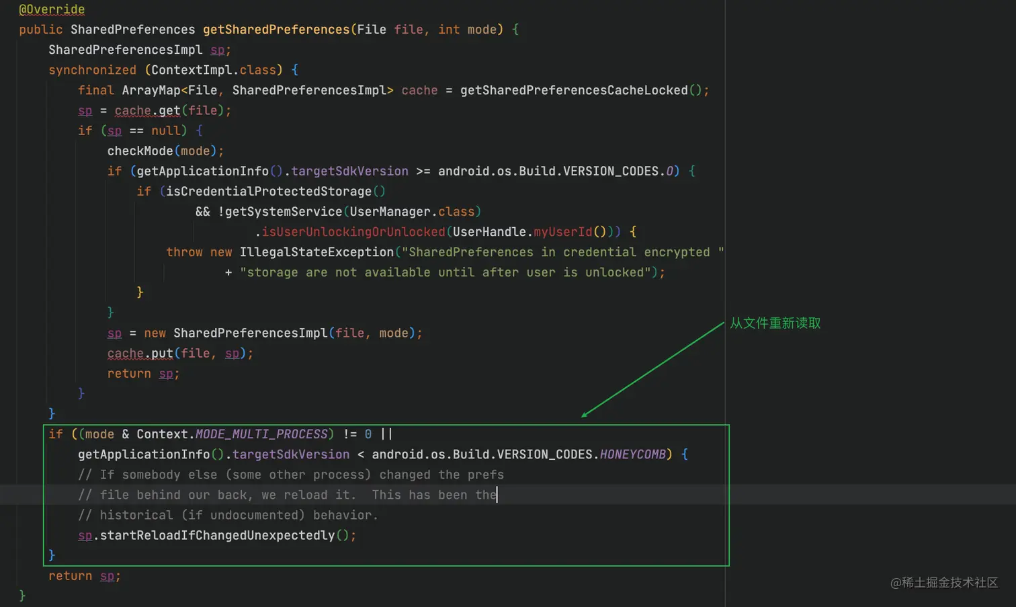Click MODE_MULTI_PROCESS constant
This screenshot has height=607, width=1016.
pos(261,434)
